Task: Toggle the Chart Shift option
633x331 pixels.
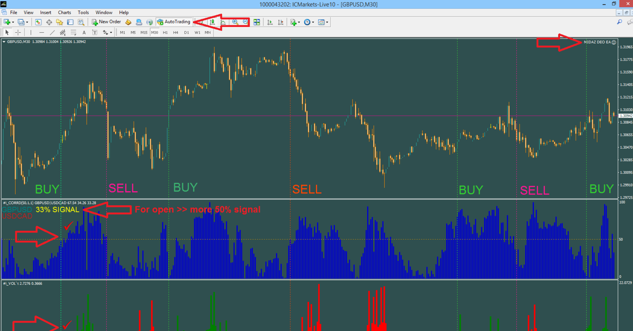Action: tap(280, 22)
